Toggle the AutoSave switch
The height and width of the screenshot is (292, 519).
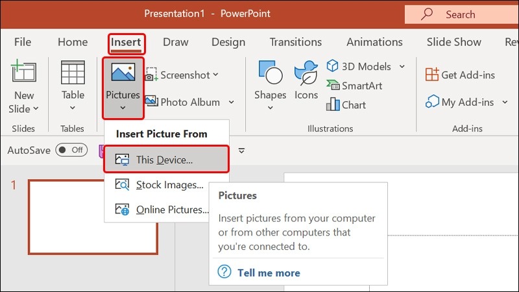point(71,150)
